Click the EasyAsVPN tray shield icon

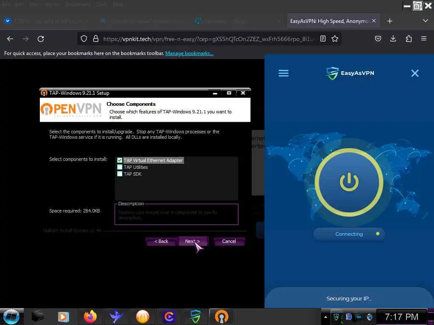336,317
